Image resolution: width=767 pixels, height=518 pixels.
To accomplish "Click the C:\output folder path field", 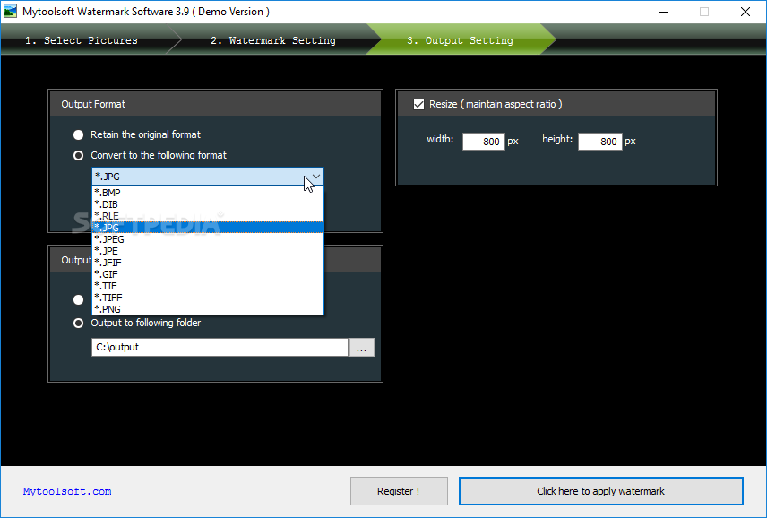I will point(220,348).
